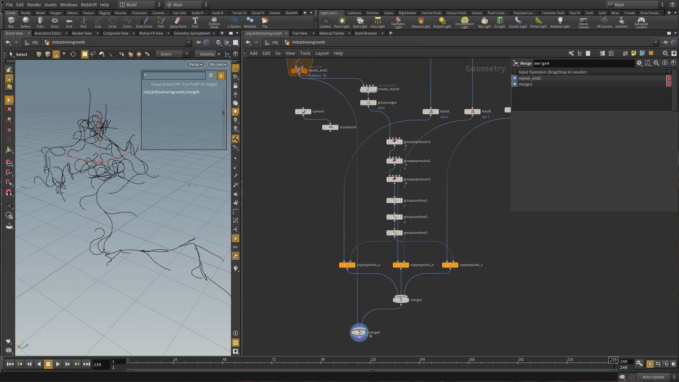The width and height of the screenshot is (679, 382).
Task: Switch to the Geometry Spreadsheet tab
Action: coord(192,33)
